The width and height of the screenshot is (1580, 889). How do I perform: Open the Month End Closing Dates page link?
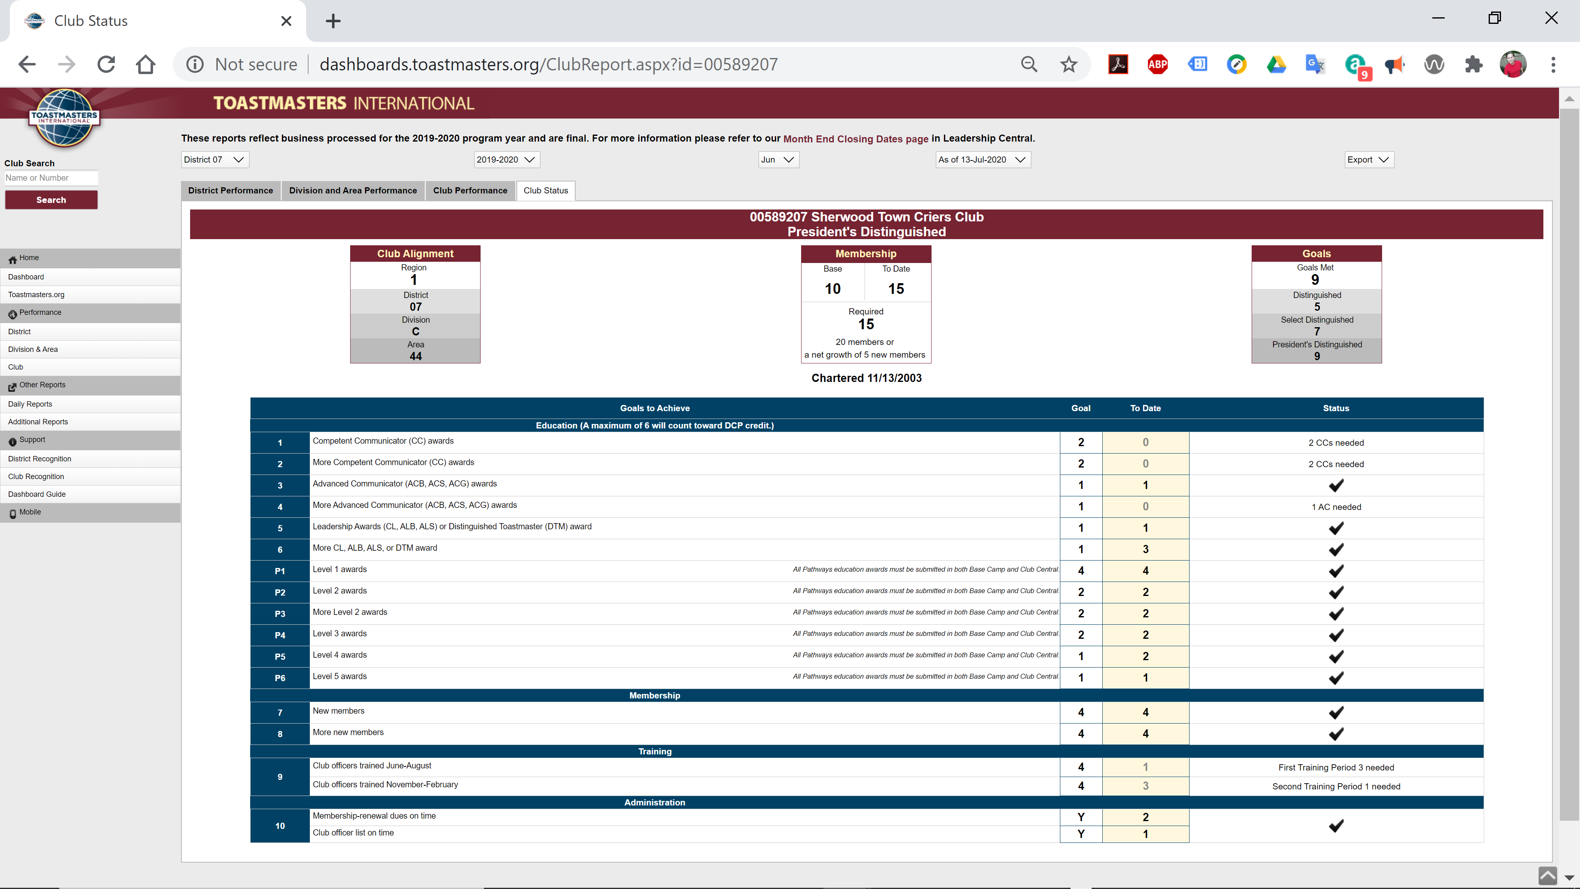(855, 139)
